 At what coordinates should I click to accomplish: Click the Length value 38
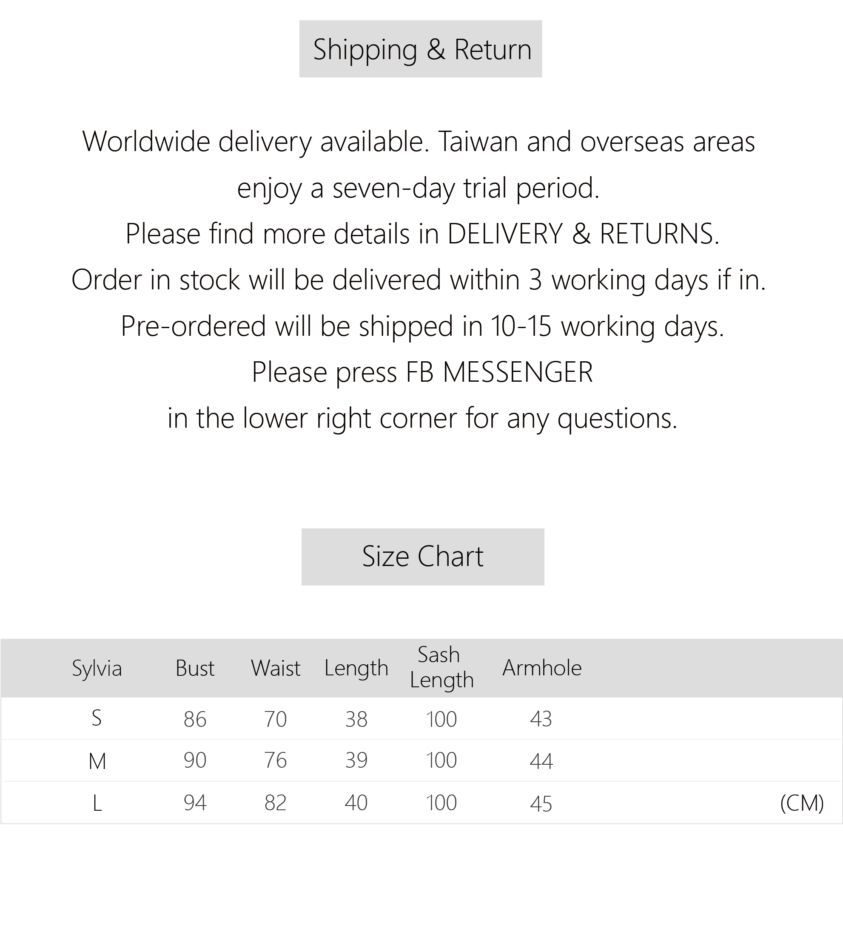(x=356, y=719)
